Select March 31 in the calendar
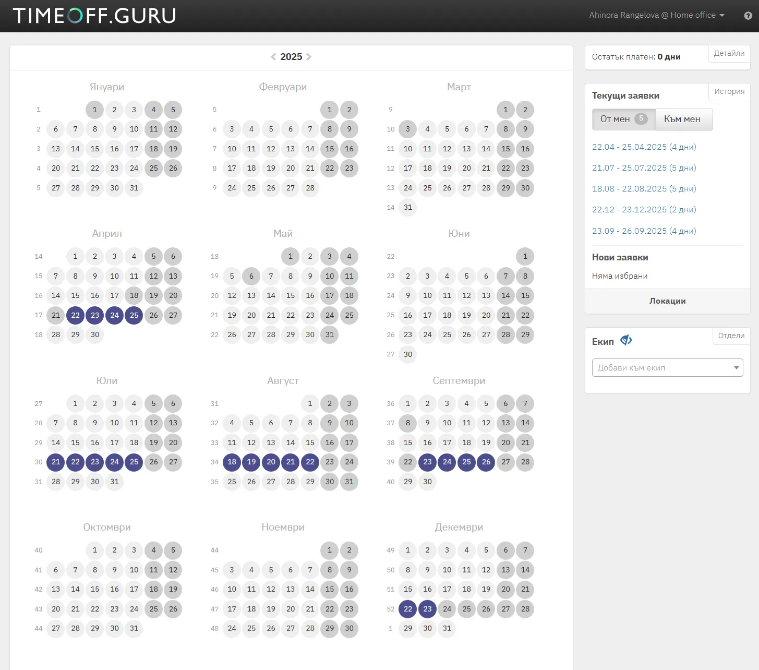 click(408, 207)
